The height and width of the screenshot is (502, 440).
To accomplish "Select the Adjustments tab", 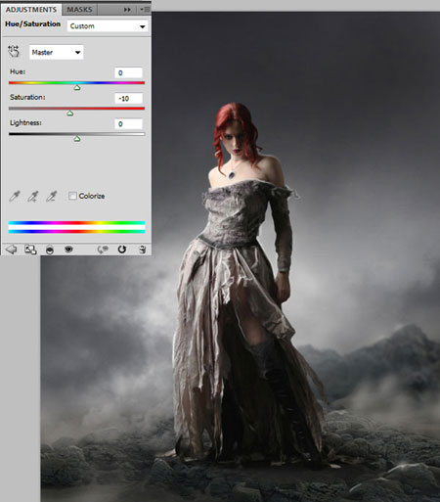I will [x=31, y=10].
